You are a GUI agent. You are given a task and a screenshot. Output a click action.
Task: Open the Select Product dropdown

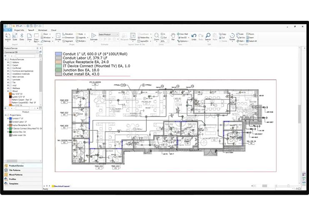tap(108, 34)
